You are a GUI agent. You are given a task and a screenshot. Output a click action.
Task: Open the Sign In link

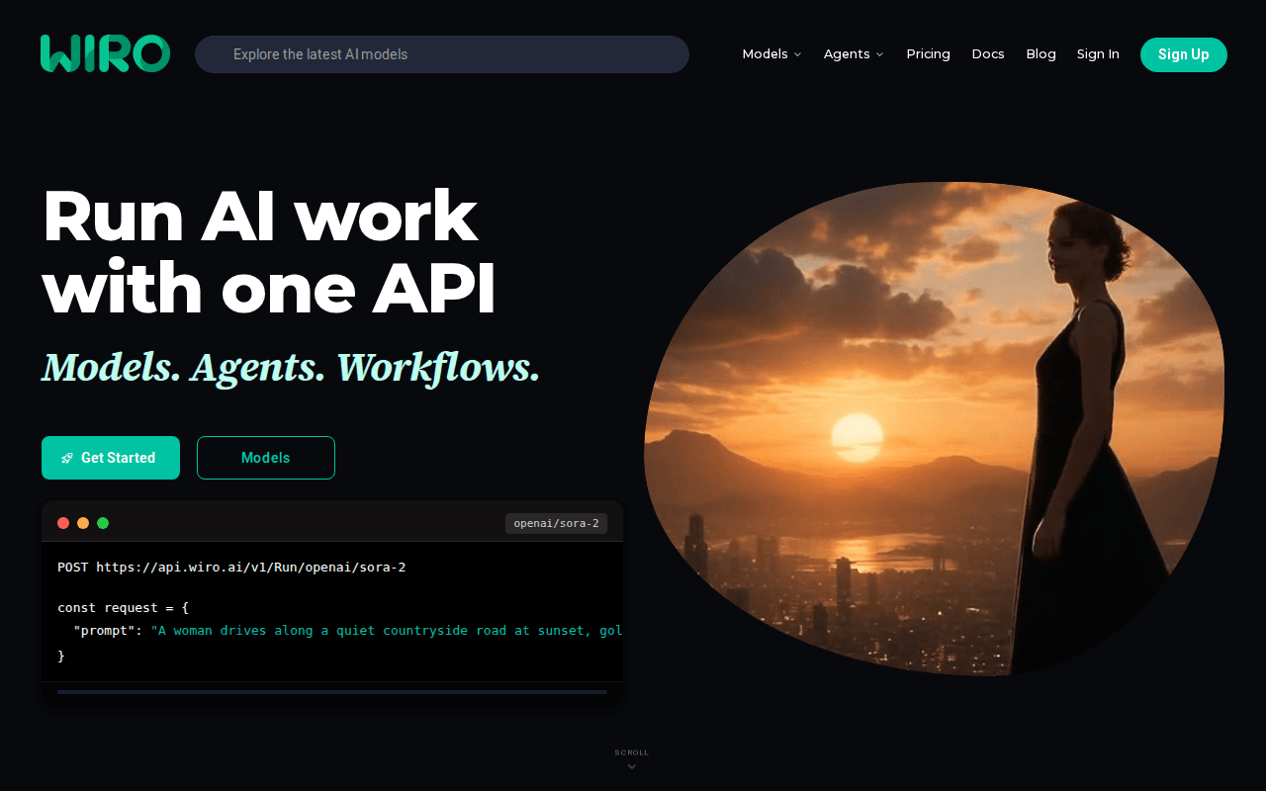click(1098, 54)
